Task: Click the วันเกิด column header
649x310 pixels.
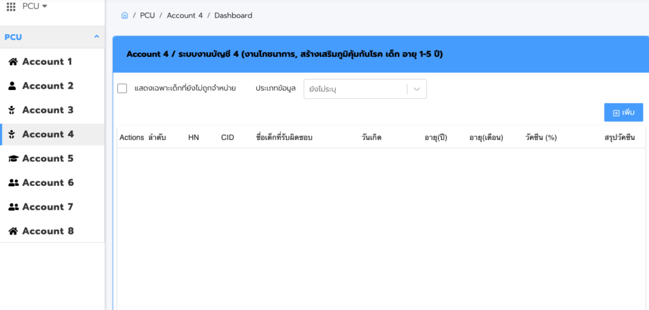Action: coord(371,138)
